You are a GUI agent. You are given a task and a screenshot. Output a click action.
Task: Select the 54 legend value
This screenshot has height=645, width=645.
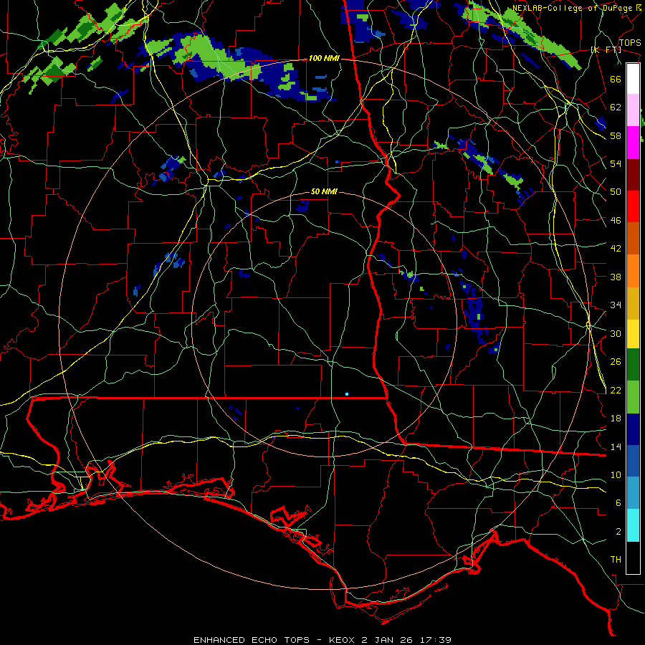[x=616, y=163]
